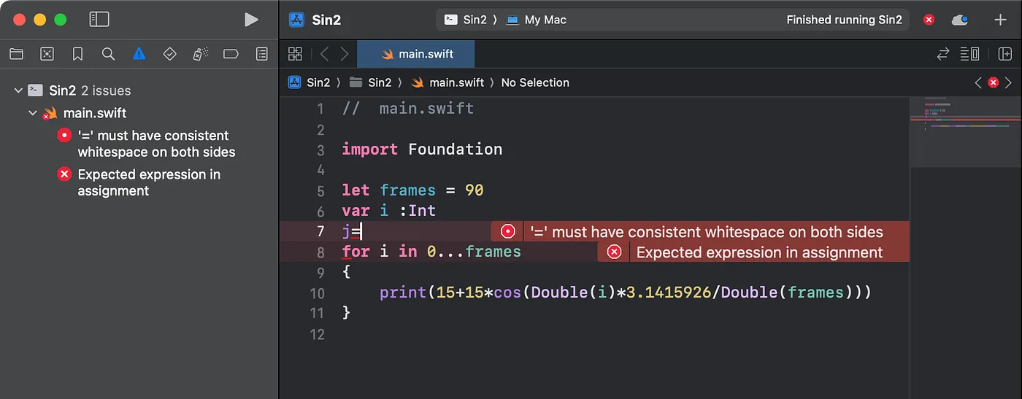Collapse the main.swift issue group
This screenshot has height=399, width=1022.
[33, 113]
